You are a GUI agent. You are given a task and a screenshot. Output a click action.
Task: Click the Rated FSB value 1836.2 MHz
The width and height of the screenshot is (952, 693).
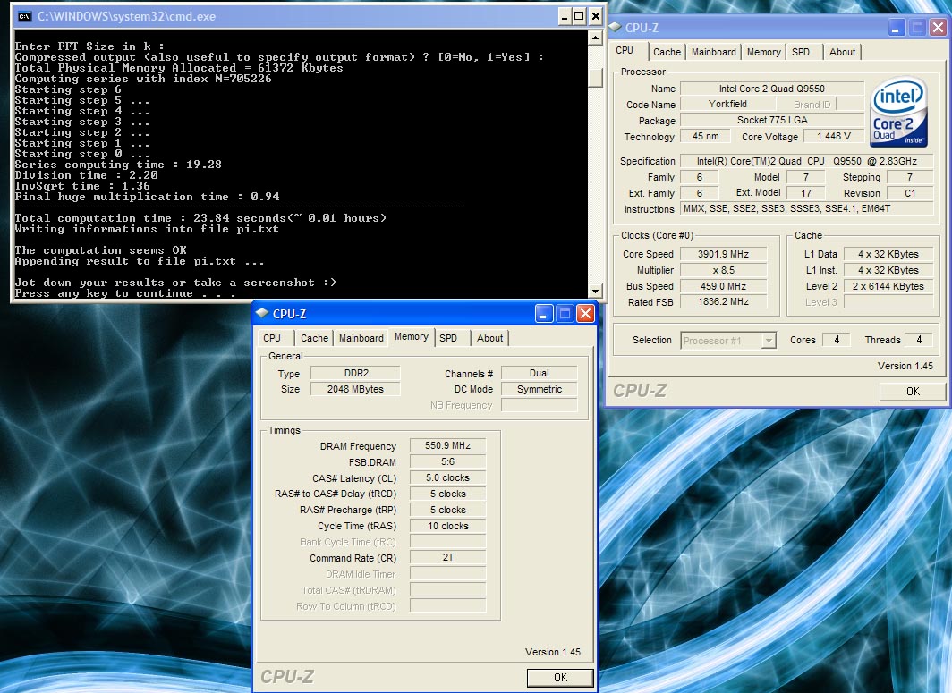723,301
